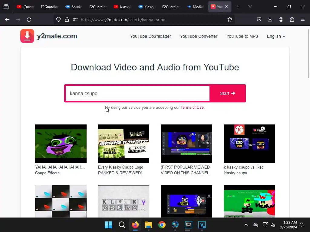
Task: Open k kasky csupo vs likec thumbnail
Action: tap(249, 143)
